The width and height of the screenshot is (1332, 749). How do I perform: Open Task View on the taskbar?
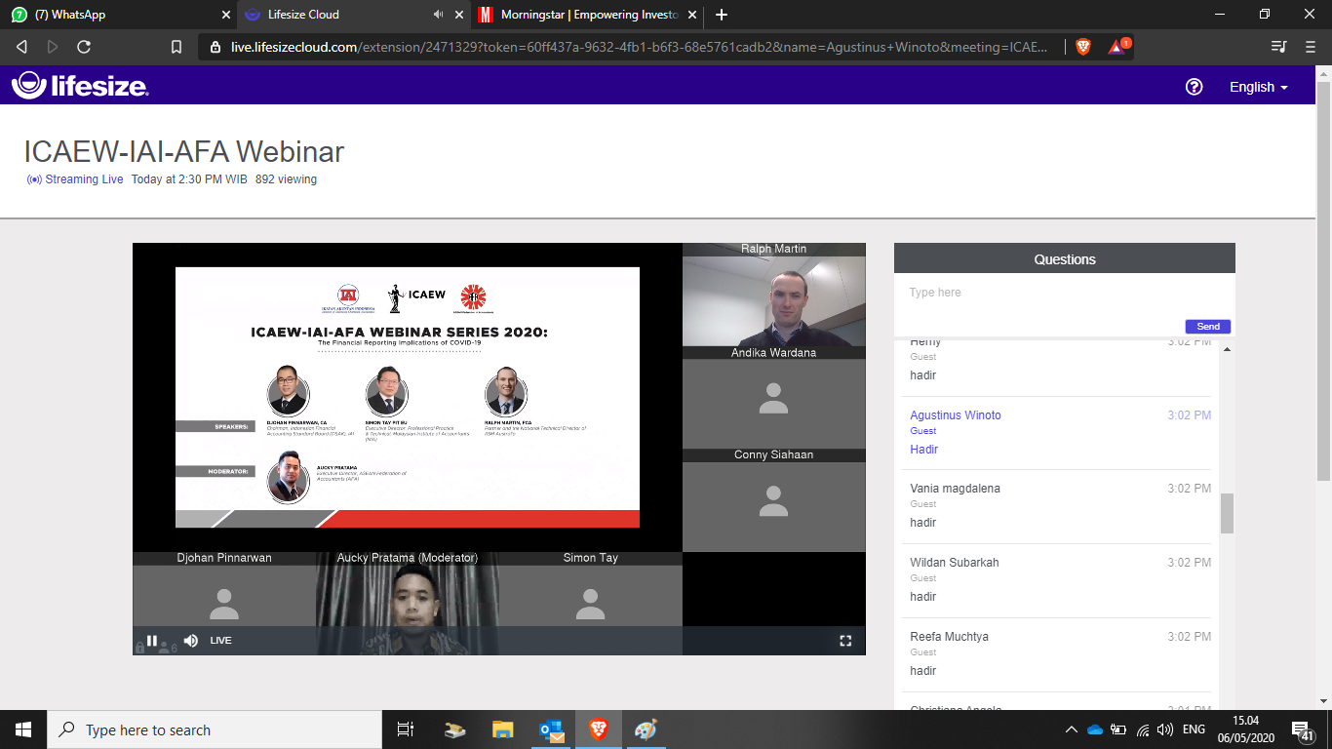(x=406, y=729)
